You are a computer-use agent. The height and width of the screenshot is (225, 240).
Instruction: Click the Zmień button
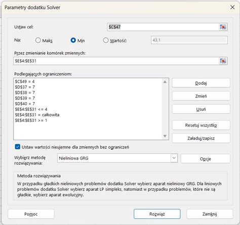tap(201, 96)
